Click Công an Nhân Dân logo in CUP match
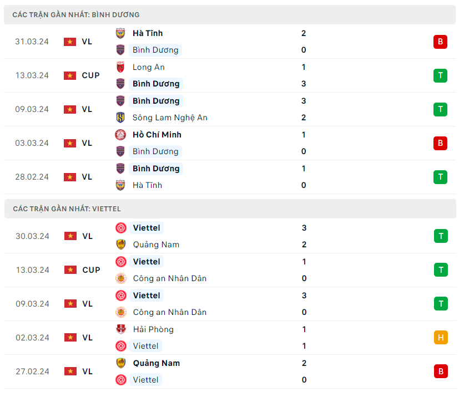459x397 pixels. 121,278
